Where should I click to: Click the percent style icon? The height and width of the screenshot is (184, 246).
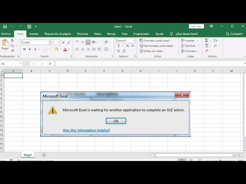tap(128, 46)
